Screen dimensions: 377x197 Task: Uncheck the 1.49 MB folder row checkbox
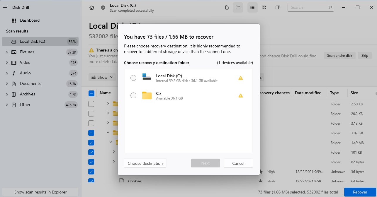click(x=91, y=143)
